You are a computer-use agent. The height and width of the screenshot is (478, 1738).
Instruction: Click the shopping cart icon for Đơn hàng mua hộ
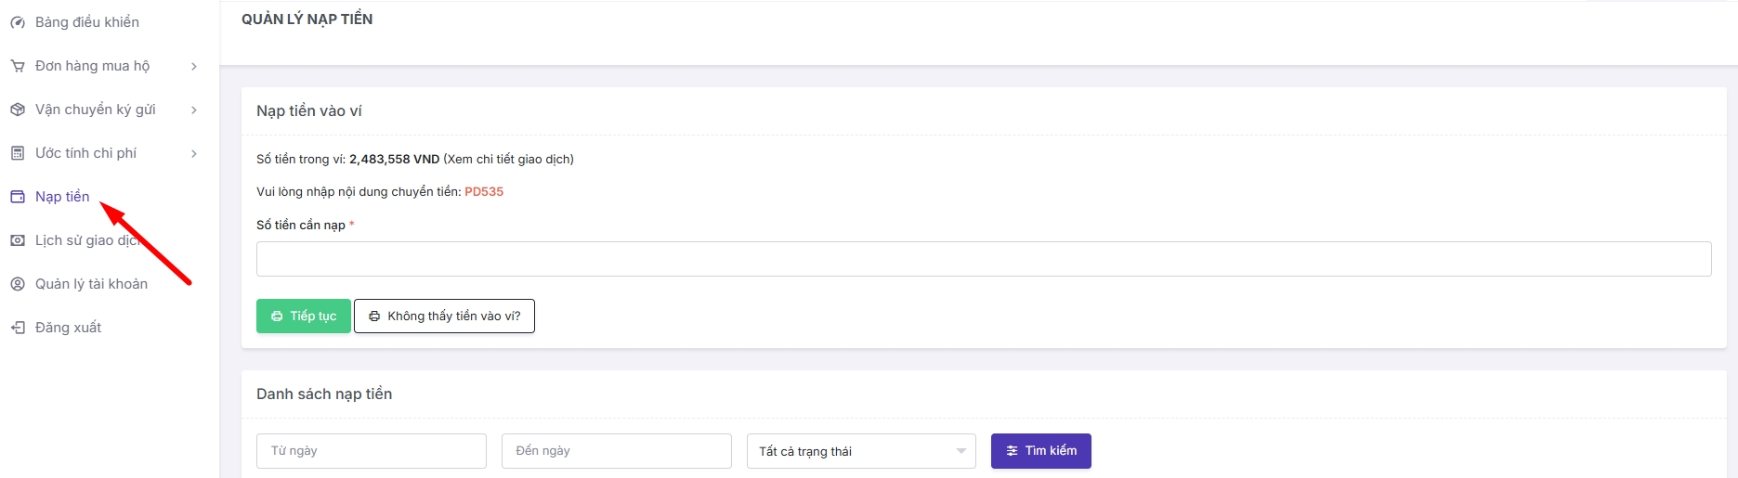point(17,66)
